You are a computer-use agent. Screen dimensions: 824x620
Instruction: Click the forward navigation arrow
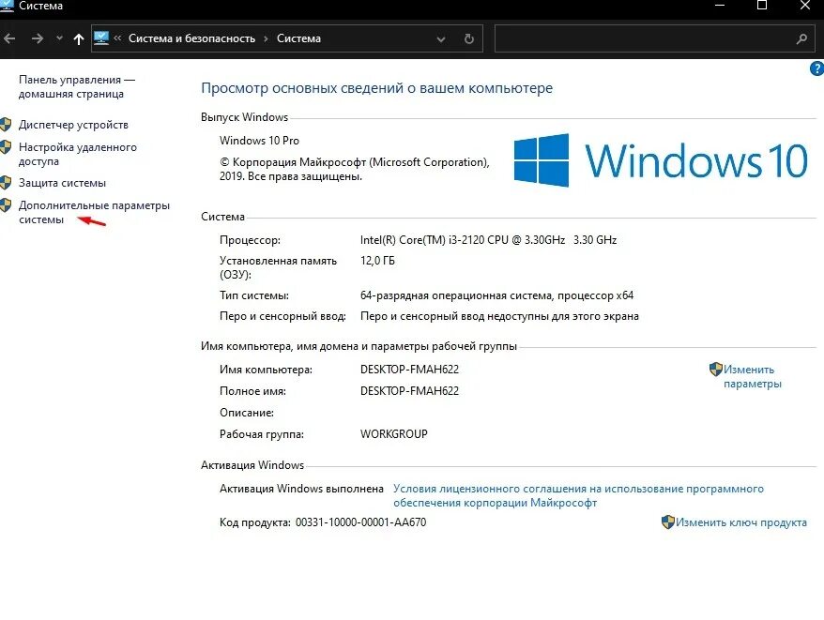(37, 38)
